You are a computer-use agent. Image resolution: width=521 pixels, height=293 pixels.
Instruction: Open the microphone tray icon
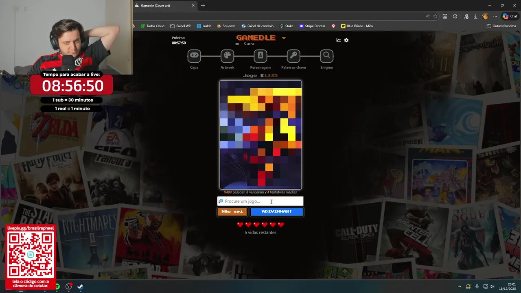click(477, 286)
